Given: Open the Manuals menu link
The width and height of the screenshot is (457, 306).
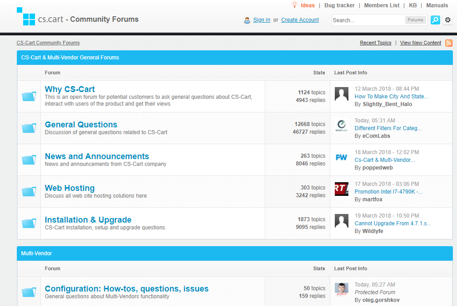Looking at the screenshot, I should coord(437,5).
